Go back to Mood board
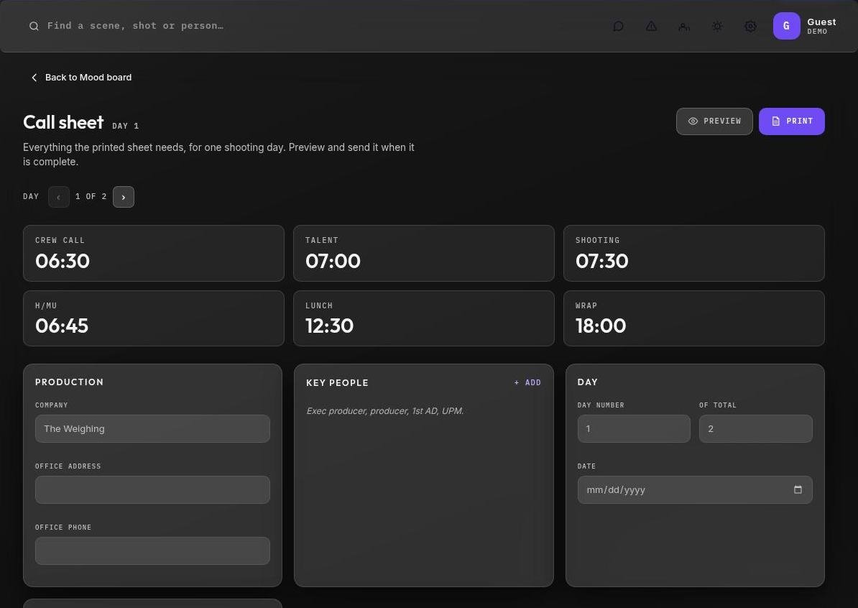 (x=81, y=78)
